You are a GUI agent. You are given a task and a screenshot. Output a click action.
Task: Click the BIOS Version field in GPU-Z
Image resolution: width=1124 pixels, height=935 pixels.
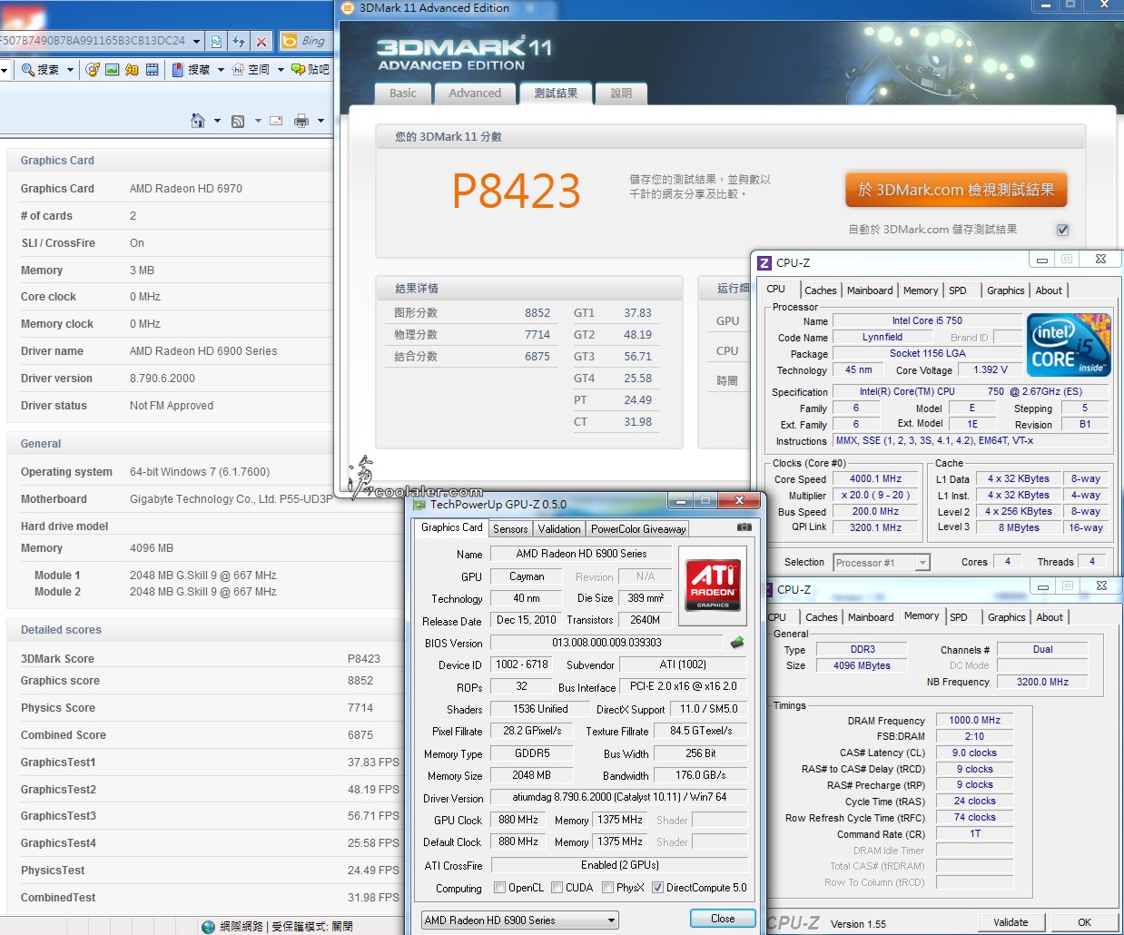pos(606,643)
